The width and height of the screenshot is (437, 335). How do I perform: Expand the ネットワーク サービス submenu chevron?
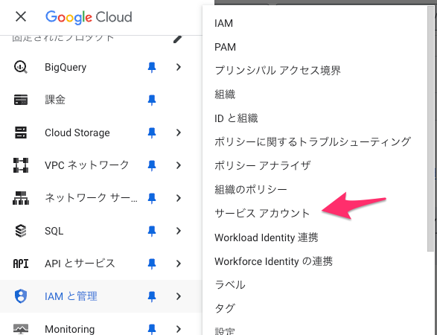tap(179, 198)
